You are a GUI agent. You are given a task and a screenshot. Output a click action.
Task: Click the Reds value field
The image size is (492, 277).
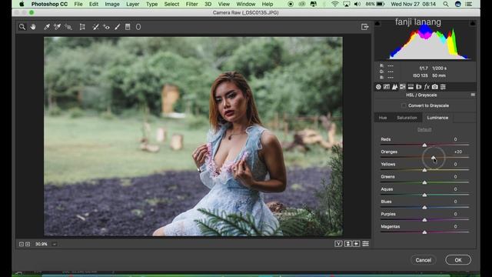click(x=456, y=139)
